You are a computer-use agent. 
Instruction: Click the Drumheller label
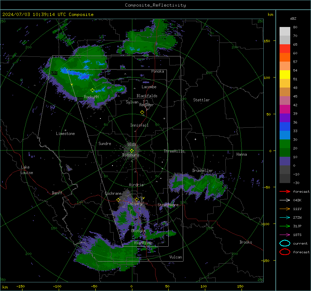[x=202, y=171]
